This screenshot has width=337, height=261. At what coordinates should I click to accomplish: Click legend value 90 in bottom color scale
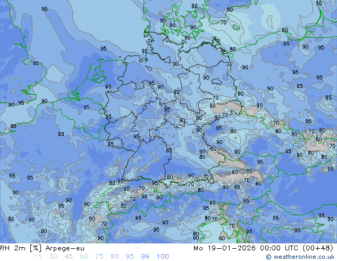(x=114, y=257)
